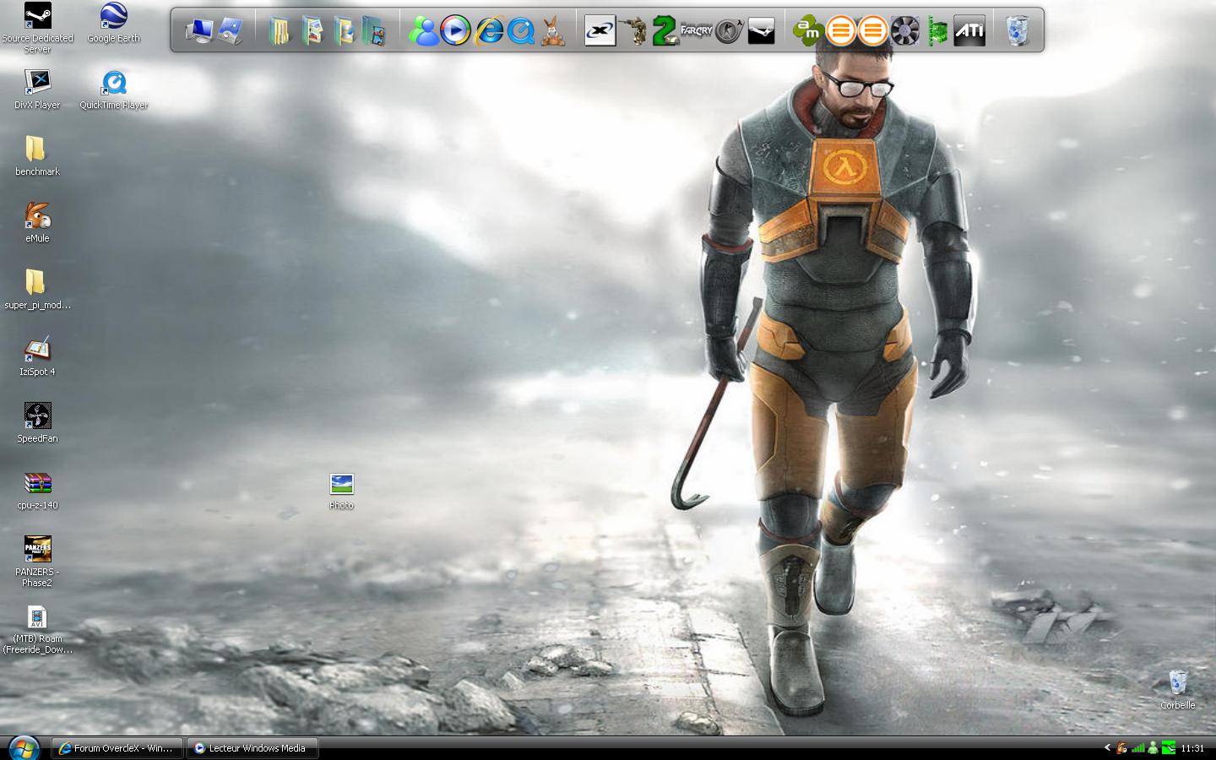Image resolution: width=1216 pixels, height=760 pixels.
Task: Open the second orange round icon in the dock
Action: coord(873,31)
